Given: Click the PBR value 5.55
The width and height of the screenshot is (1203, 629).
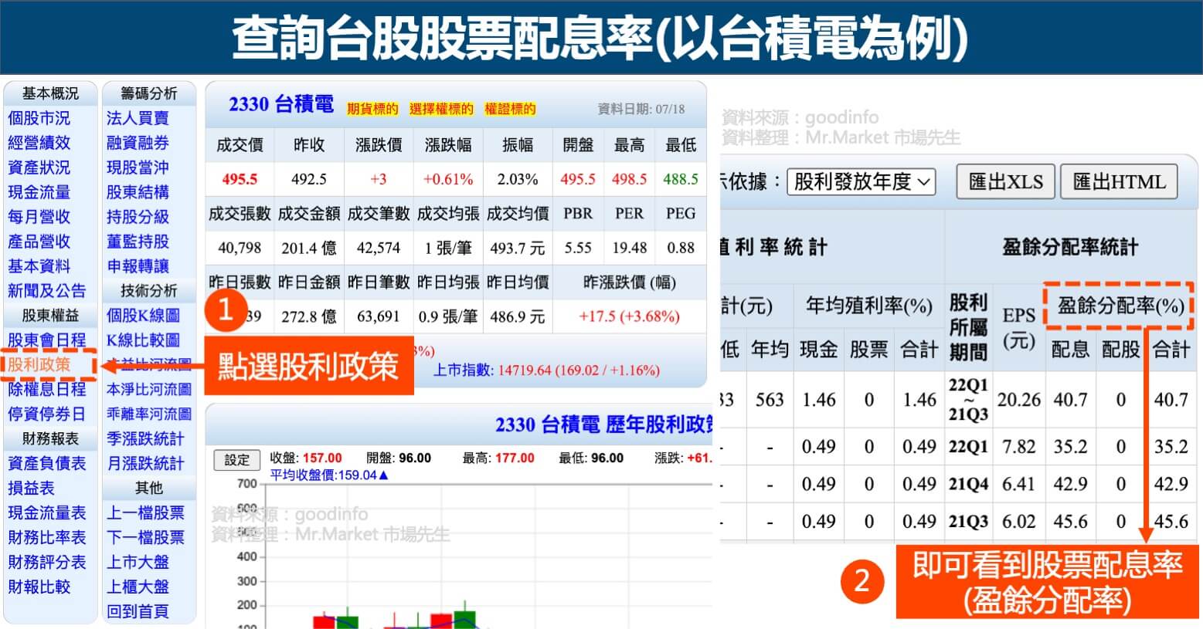Looking at the screenshot, I should coord(578,248).
